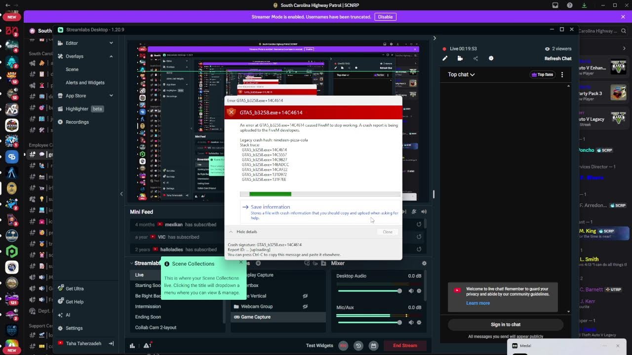Open chat three-dot options menu

pos(562,74)
